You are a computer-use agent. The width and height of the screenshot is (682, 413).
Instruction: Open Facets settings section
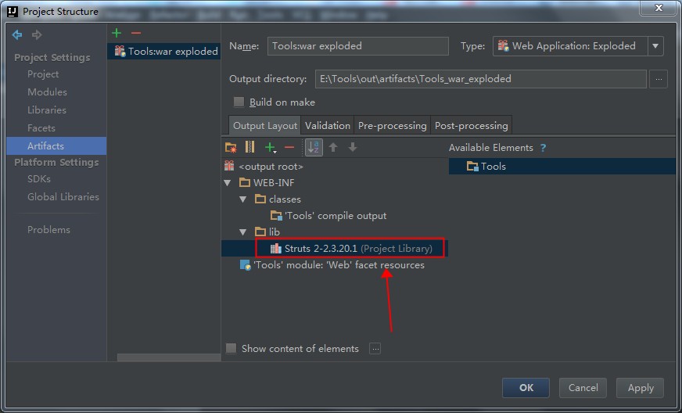coord(41,128)
